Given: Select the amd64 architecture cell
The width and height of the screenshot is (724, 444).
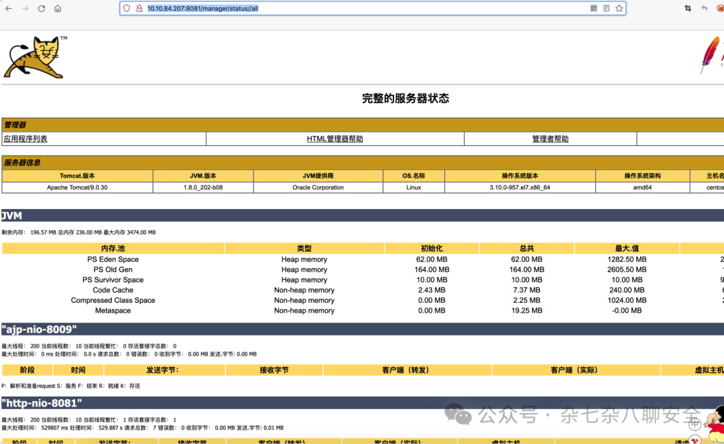Looking at the screenshot, I should [x=642, y=188].
